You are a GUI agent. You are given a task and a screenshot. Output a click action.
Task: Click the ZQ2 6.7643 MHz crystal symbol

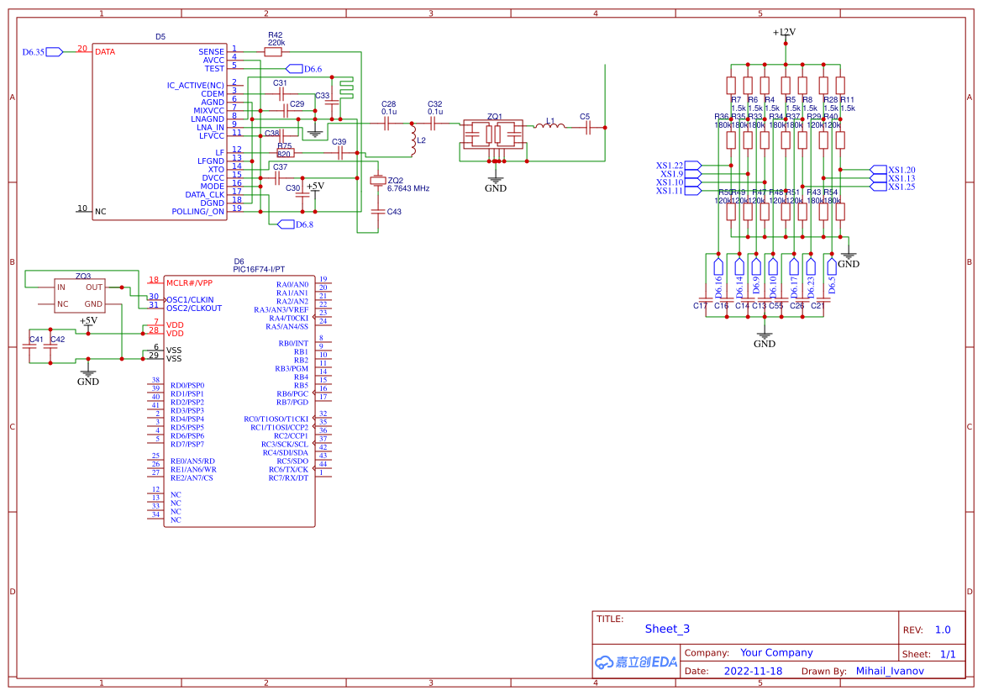click(x=377, y=180)
